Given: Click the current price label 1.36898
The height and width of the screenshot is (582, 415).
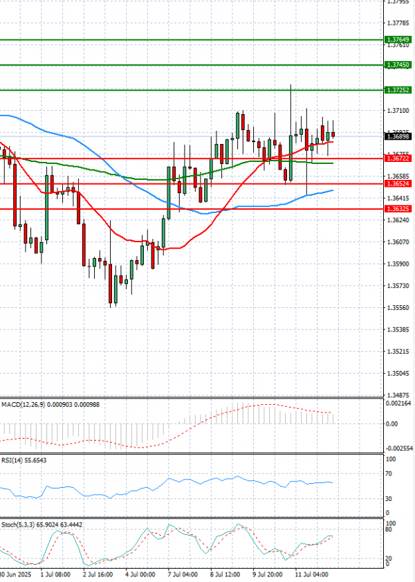Looking at the screenshot, I should tap(398, 136).
